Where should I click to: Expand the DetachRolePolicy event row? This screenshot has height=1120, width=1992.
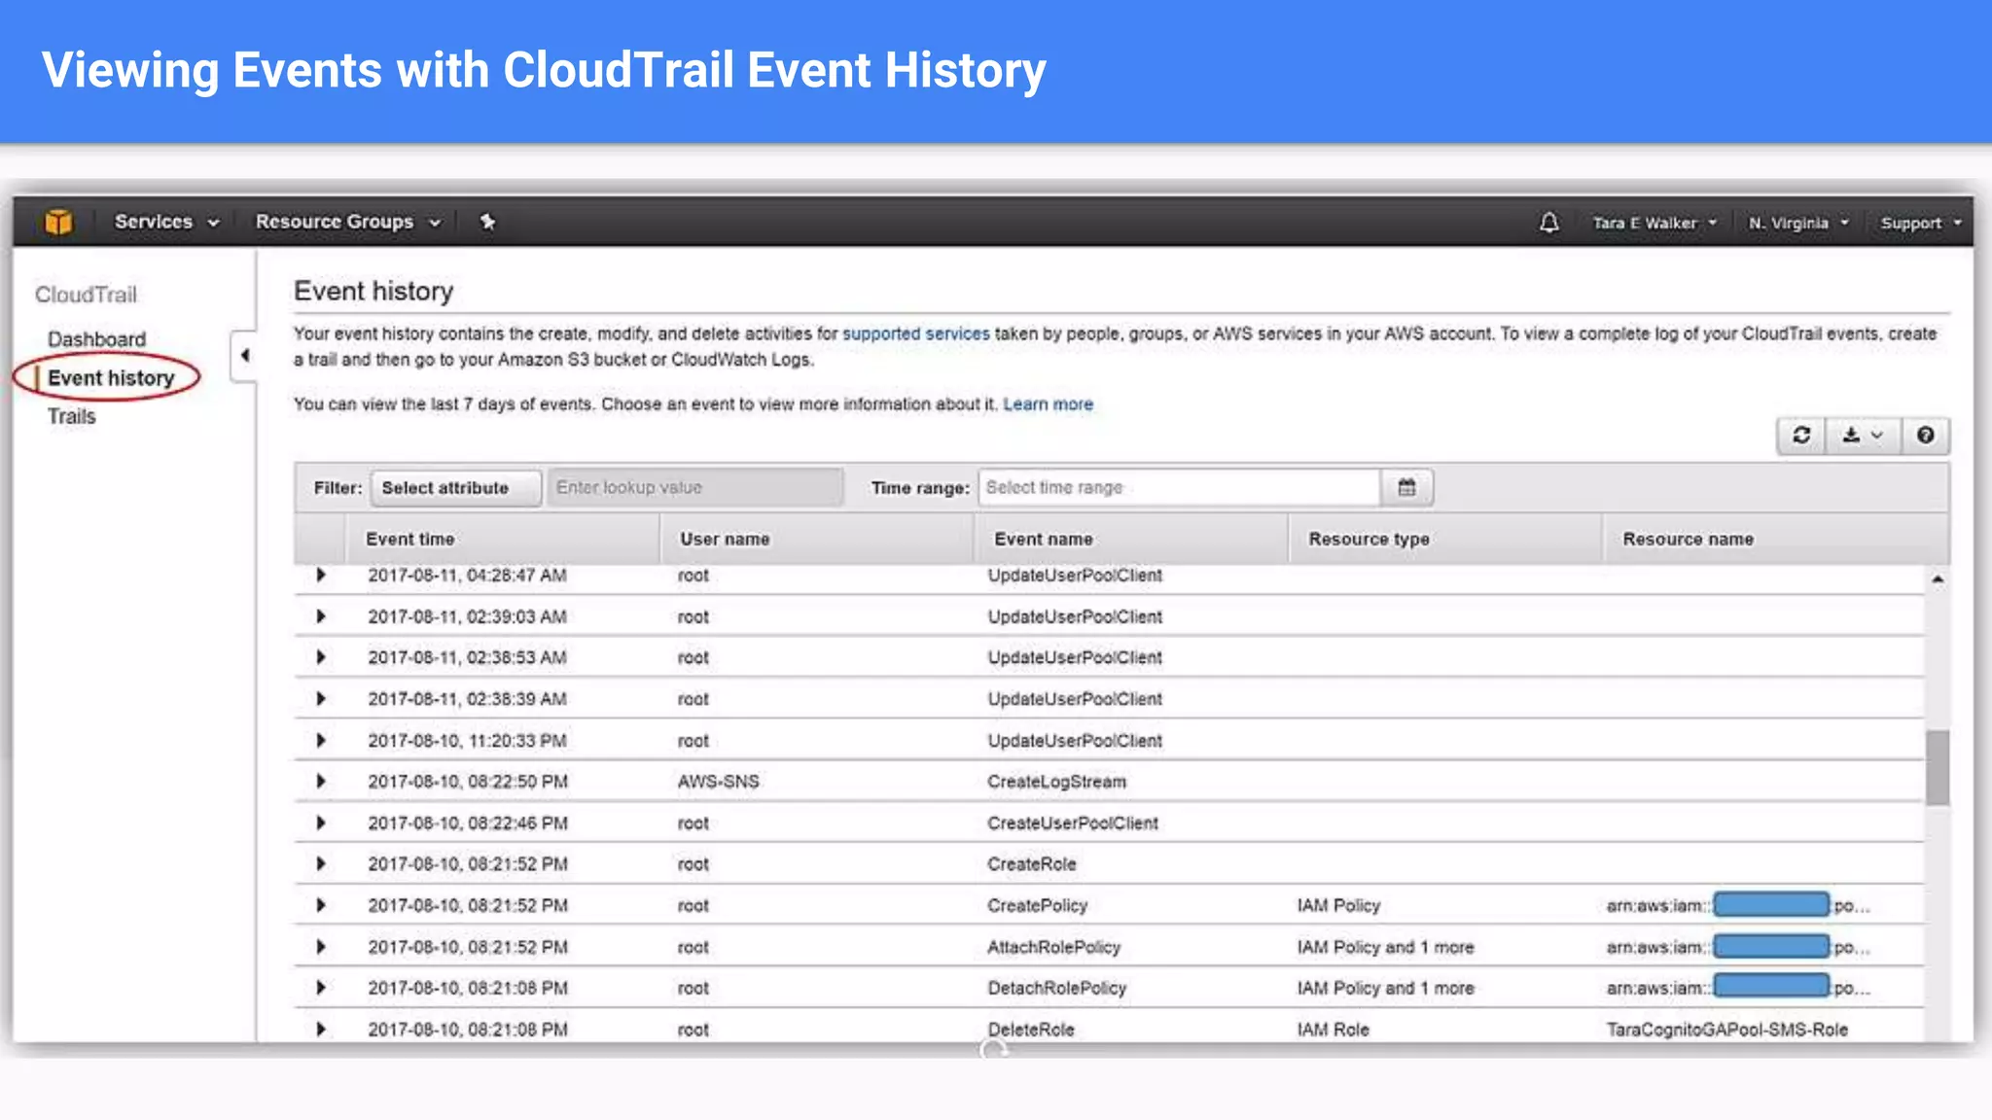click(320, 988)
